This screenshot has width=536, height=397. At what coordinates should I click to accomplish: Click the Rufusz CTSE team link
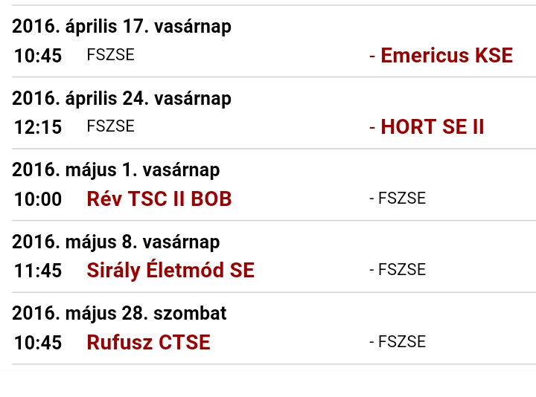[x=148, y=343]
